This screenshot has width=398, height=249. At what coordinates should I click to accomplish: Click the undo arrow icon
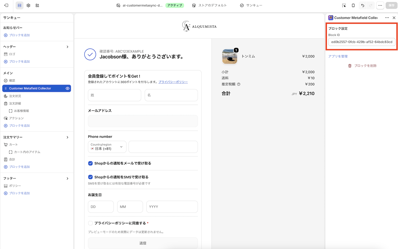363,5
